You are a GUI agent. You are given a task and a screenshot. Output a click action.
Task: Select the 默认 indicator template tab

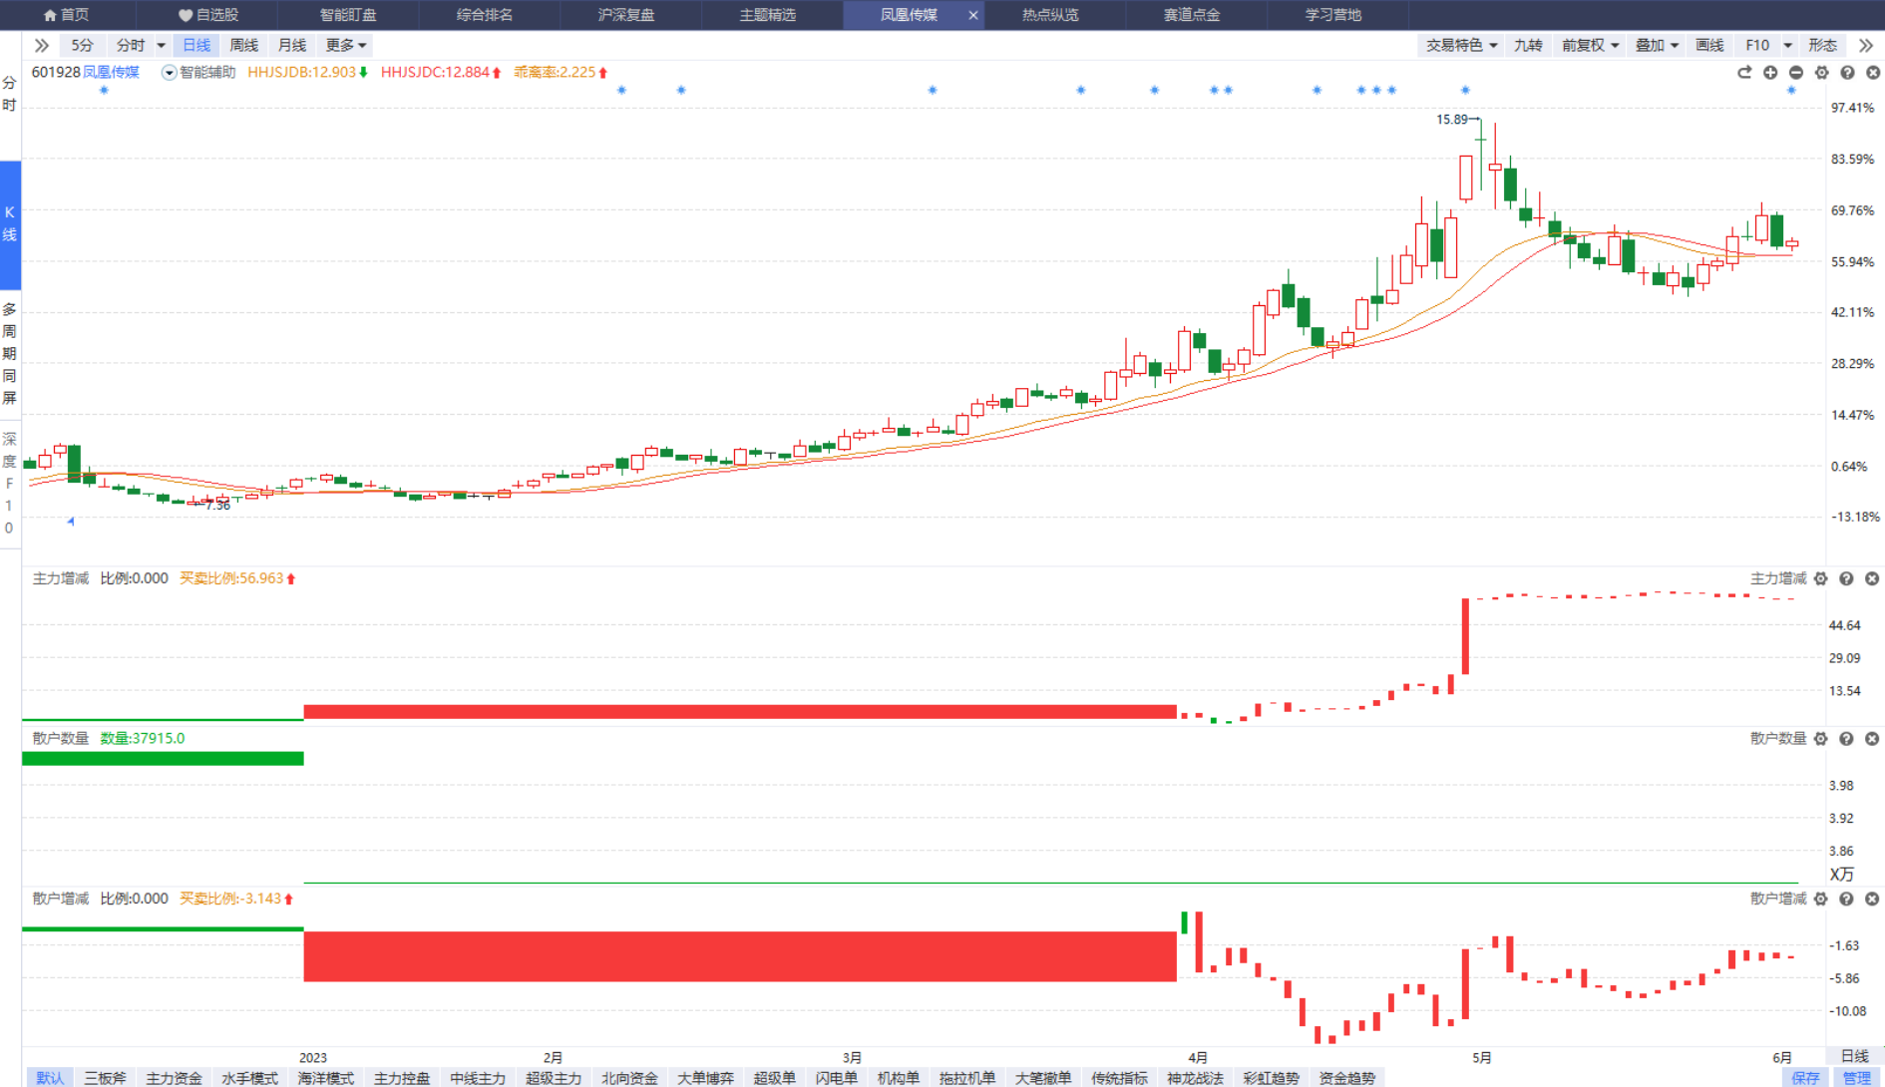(50, 1078)
